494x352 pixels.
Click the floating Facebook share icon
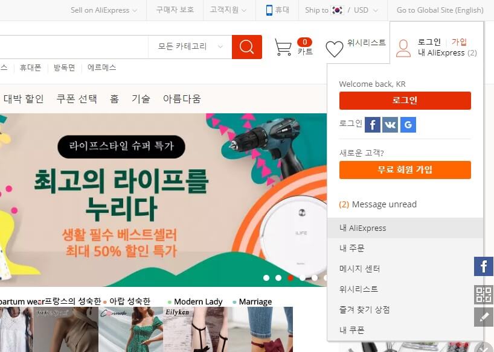pos(484,266)
